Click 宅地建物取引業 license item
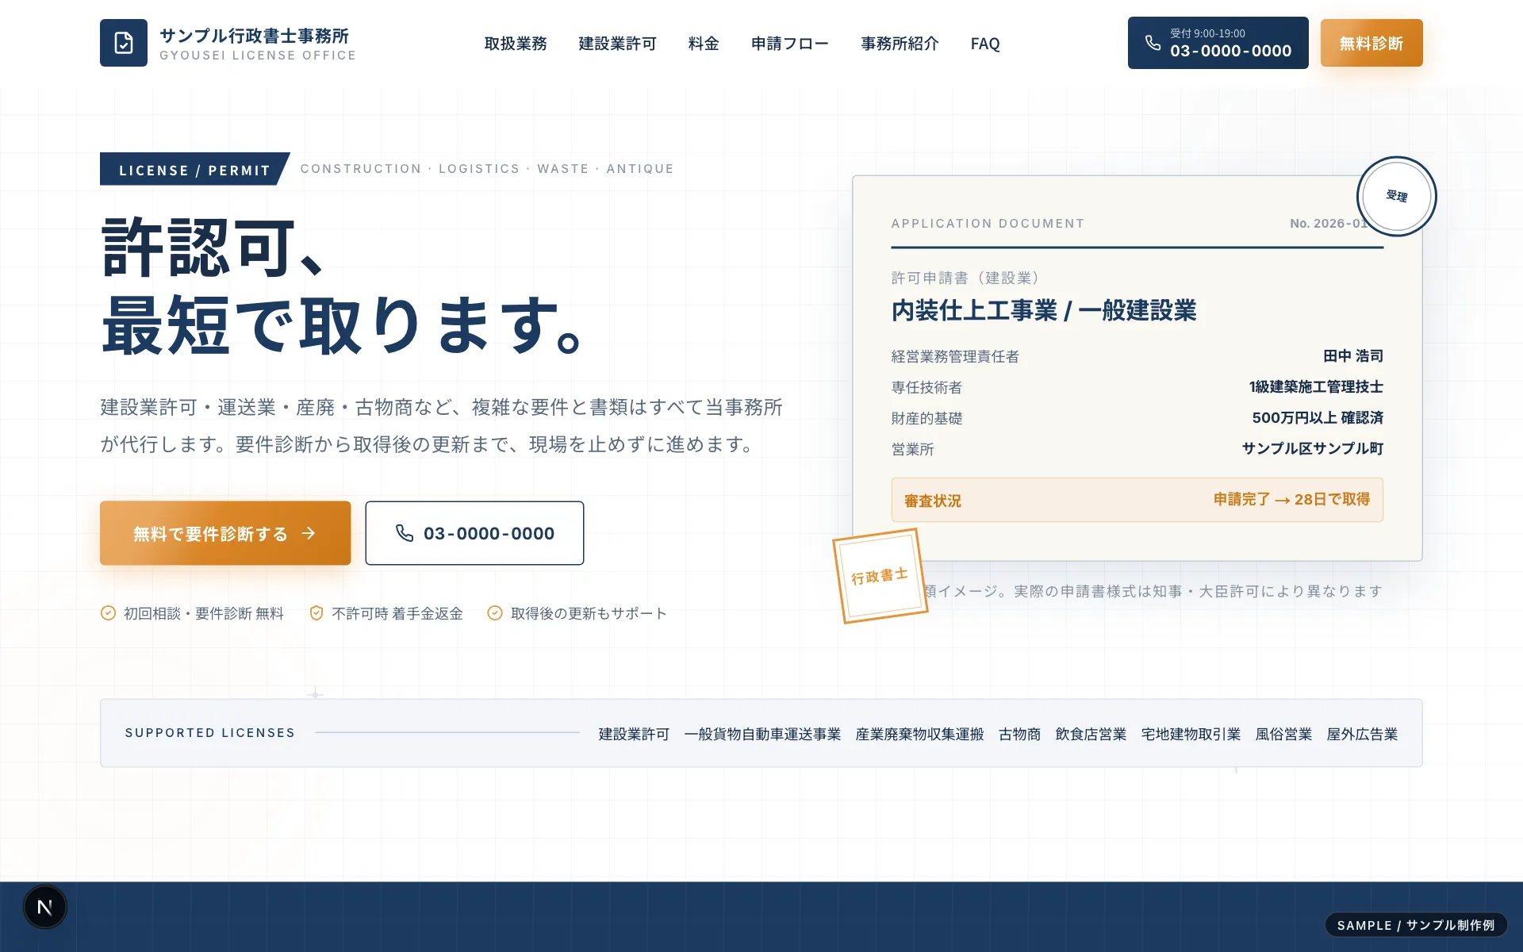Screen dimensions: 1523x952 1191,735
